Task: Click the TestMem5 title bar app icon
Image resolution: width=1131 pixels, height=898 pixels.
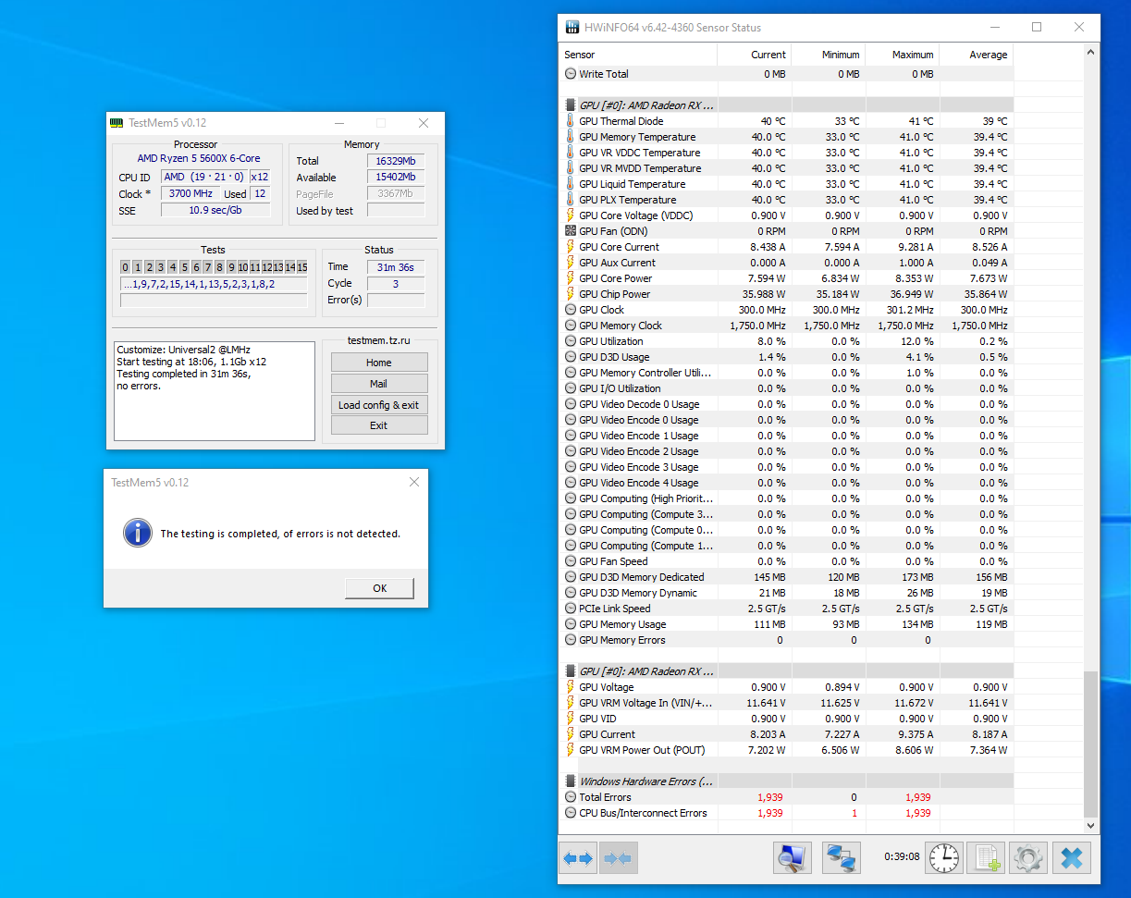Action: [x=117, y=123]
